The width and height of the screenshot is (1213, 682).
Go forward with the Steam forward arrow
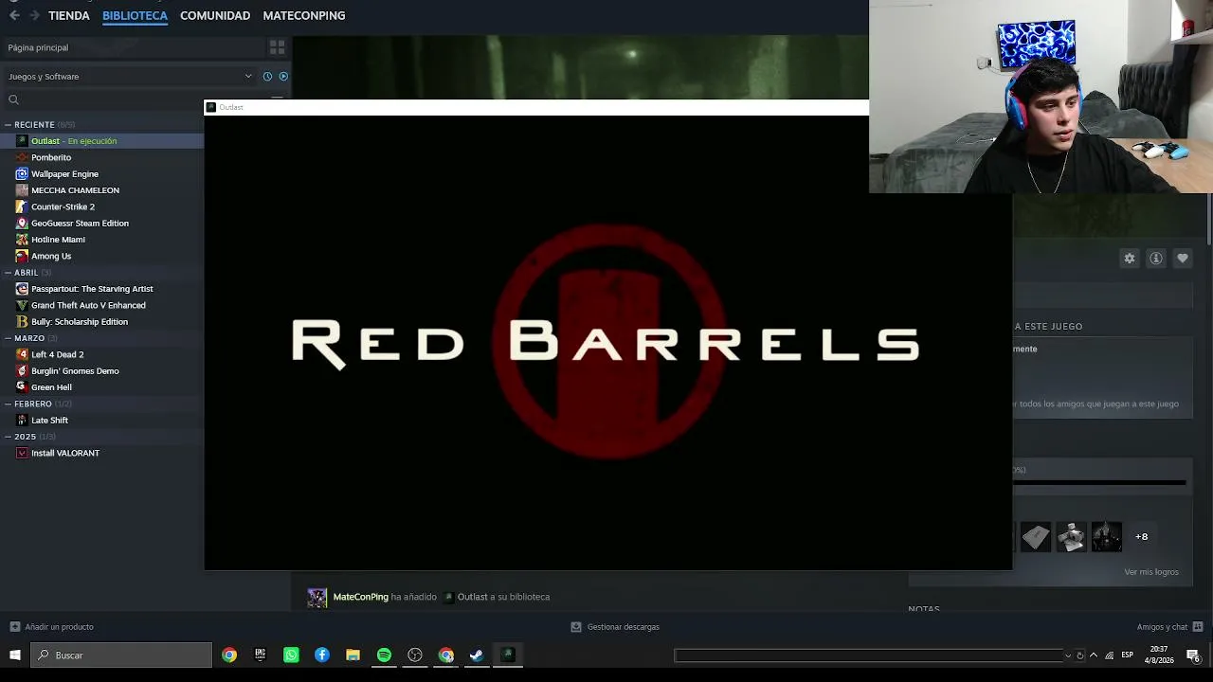(35, 15)
